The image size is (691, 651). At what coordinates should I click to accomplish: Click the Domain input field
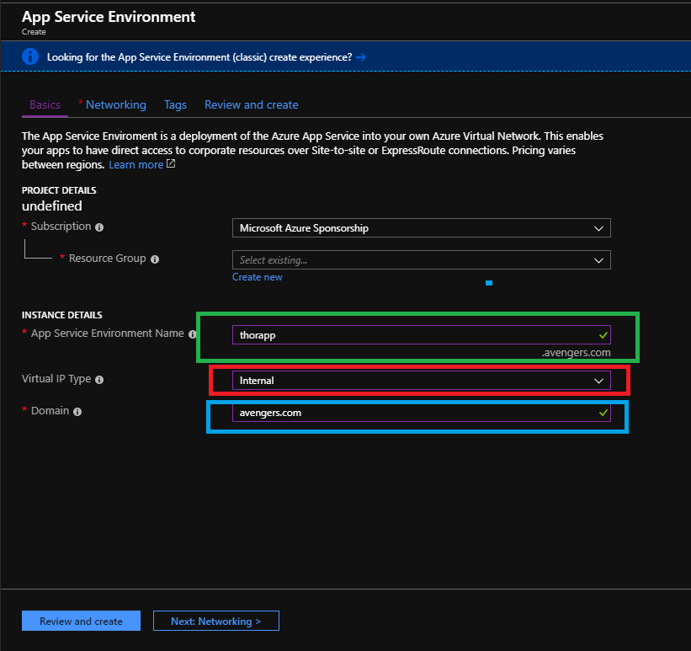coord(422,413)
